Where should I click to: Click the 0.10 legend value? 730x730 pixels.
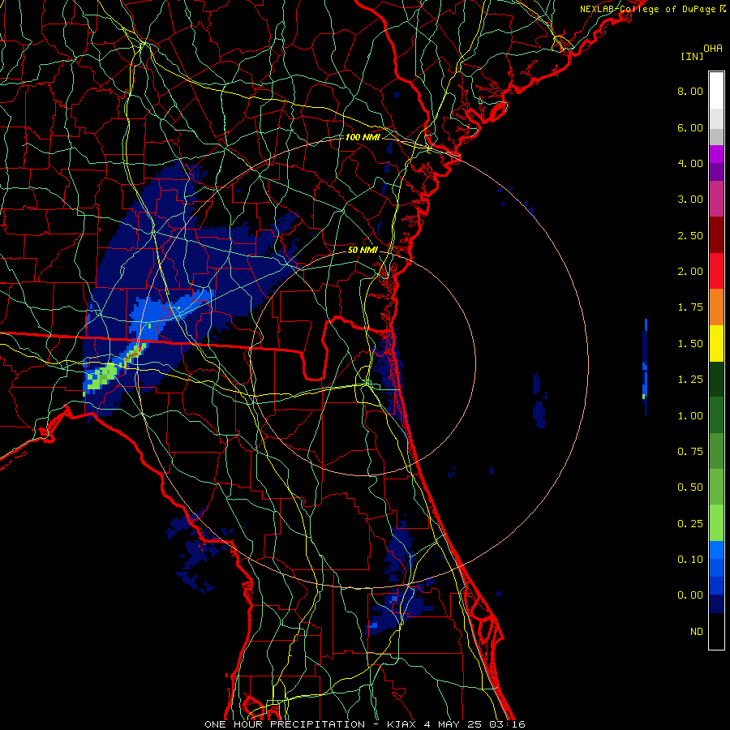[690, 560]
